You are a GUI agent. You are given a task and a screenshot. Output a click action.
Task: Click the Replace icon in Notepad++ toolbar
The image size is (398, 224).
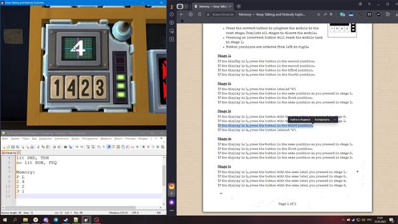click(70, 147)
